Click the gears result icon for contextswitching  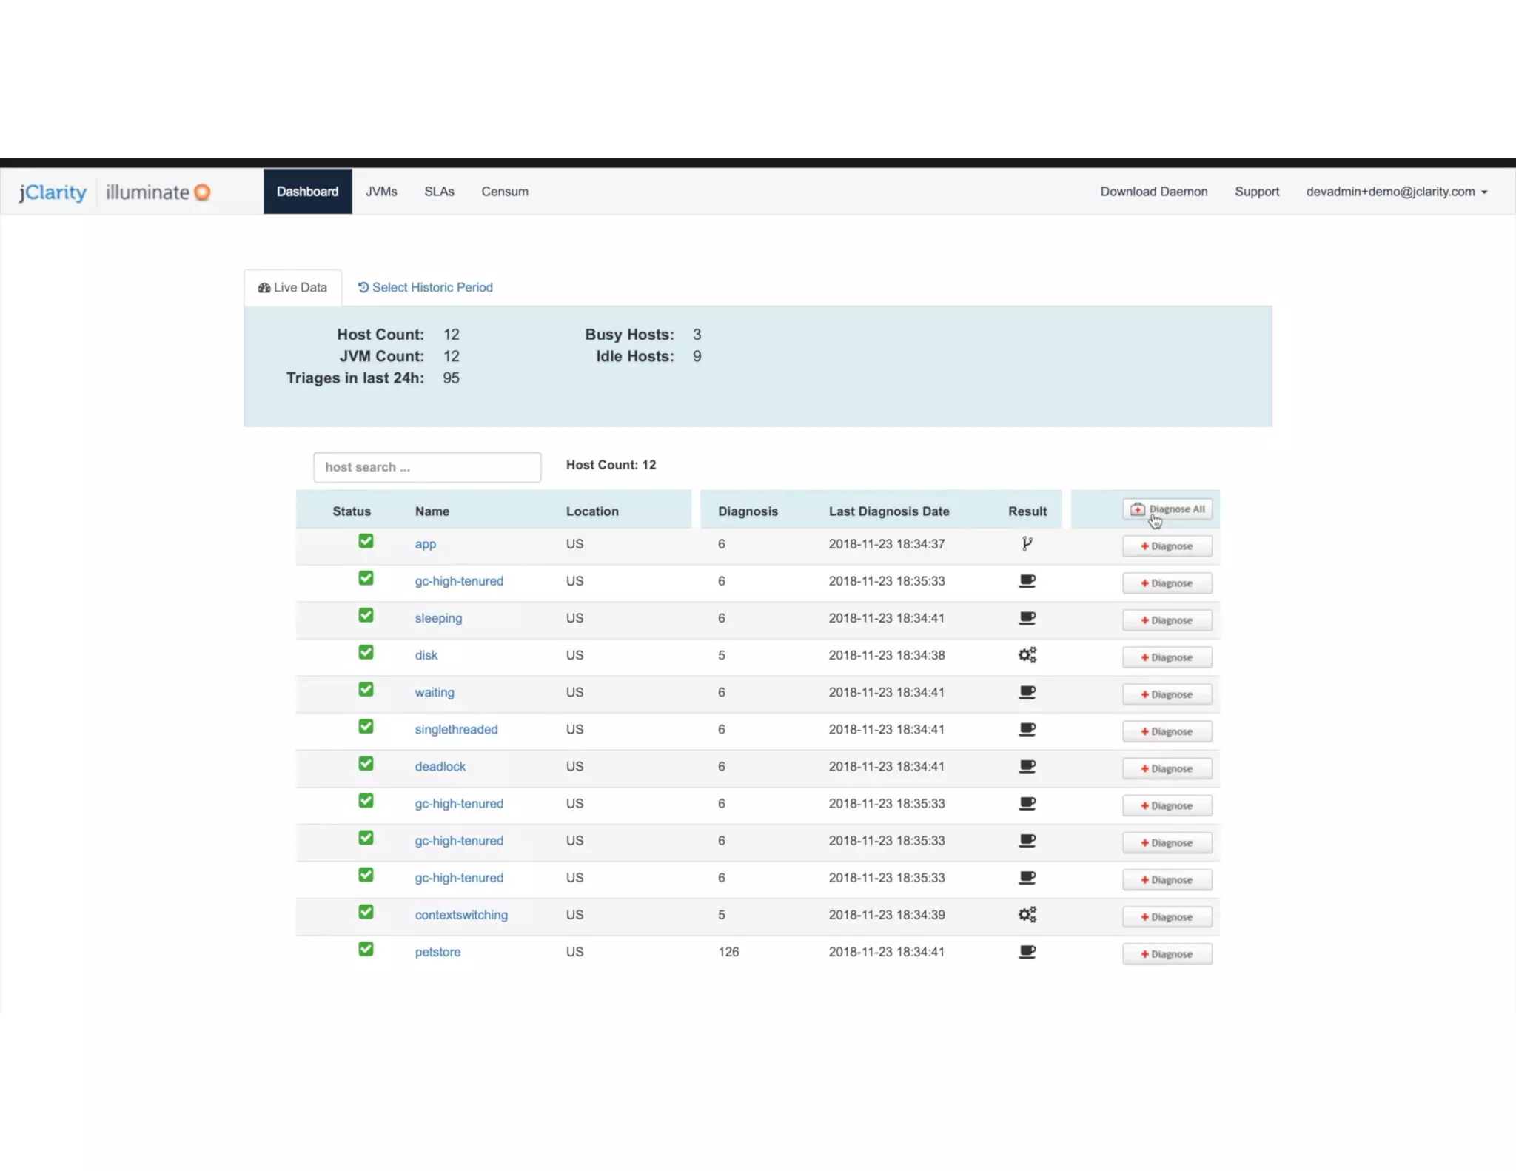click(1027, 915)
